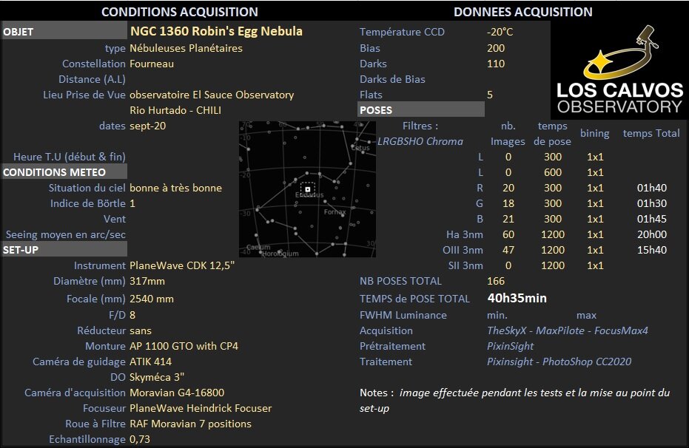Click the B filter image count 21

508,219
